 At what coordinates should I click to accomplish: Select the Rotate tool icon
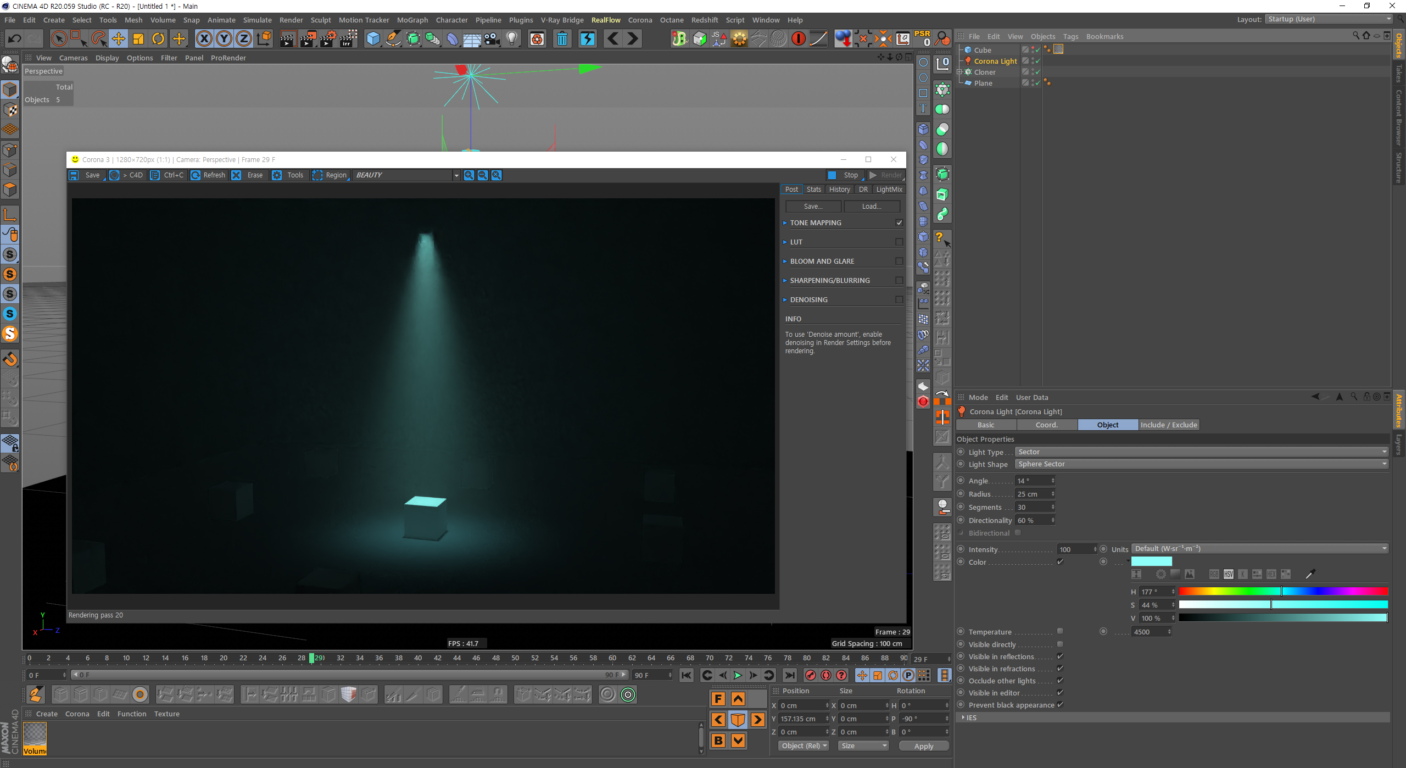coord(158,38)
